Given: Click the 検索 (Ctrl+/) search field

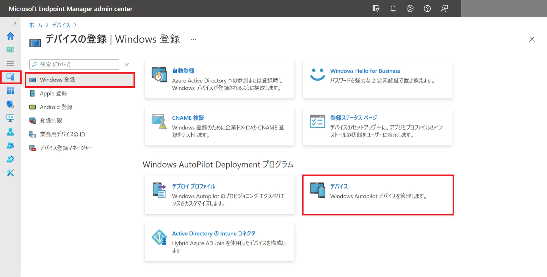Looking at the screenshot, I should click(74, 64).
